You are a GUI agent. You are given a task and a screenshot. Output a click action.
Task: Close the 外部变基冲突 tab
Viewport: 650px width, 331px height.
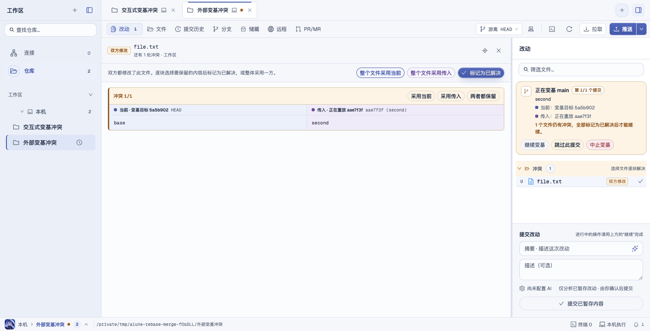[x=250, y=10]
